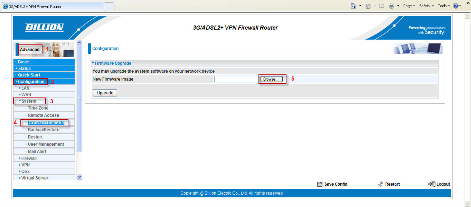Click the Save Config floppy disk icon

pyautogui.click(x=320, y=184)
